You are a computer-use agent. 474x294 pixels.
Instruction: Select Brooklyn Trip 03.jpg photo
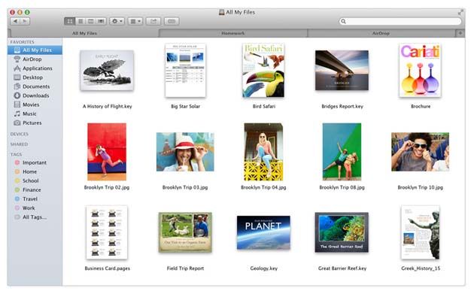185,152
